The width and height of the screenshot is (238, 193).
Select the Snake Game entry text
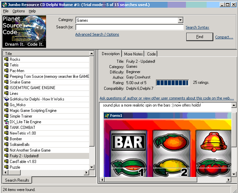[20, 82]
